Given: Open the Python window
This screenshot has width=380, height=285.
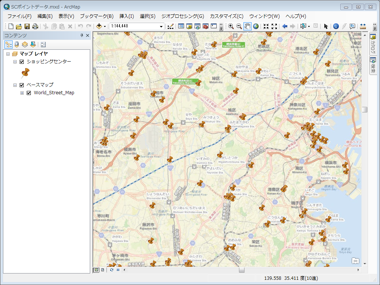Looking at the screenshot, I should pyautogui.click(x=214, y=26).
